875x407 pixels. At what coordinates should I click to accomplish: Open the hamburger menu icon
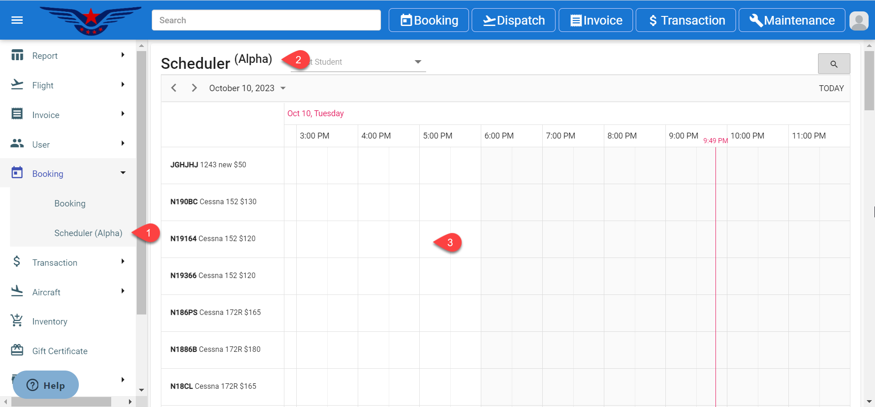(x=17, y=20)
